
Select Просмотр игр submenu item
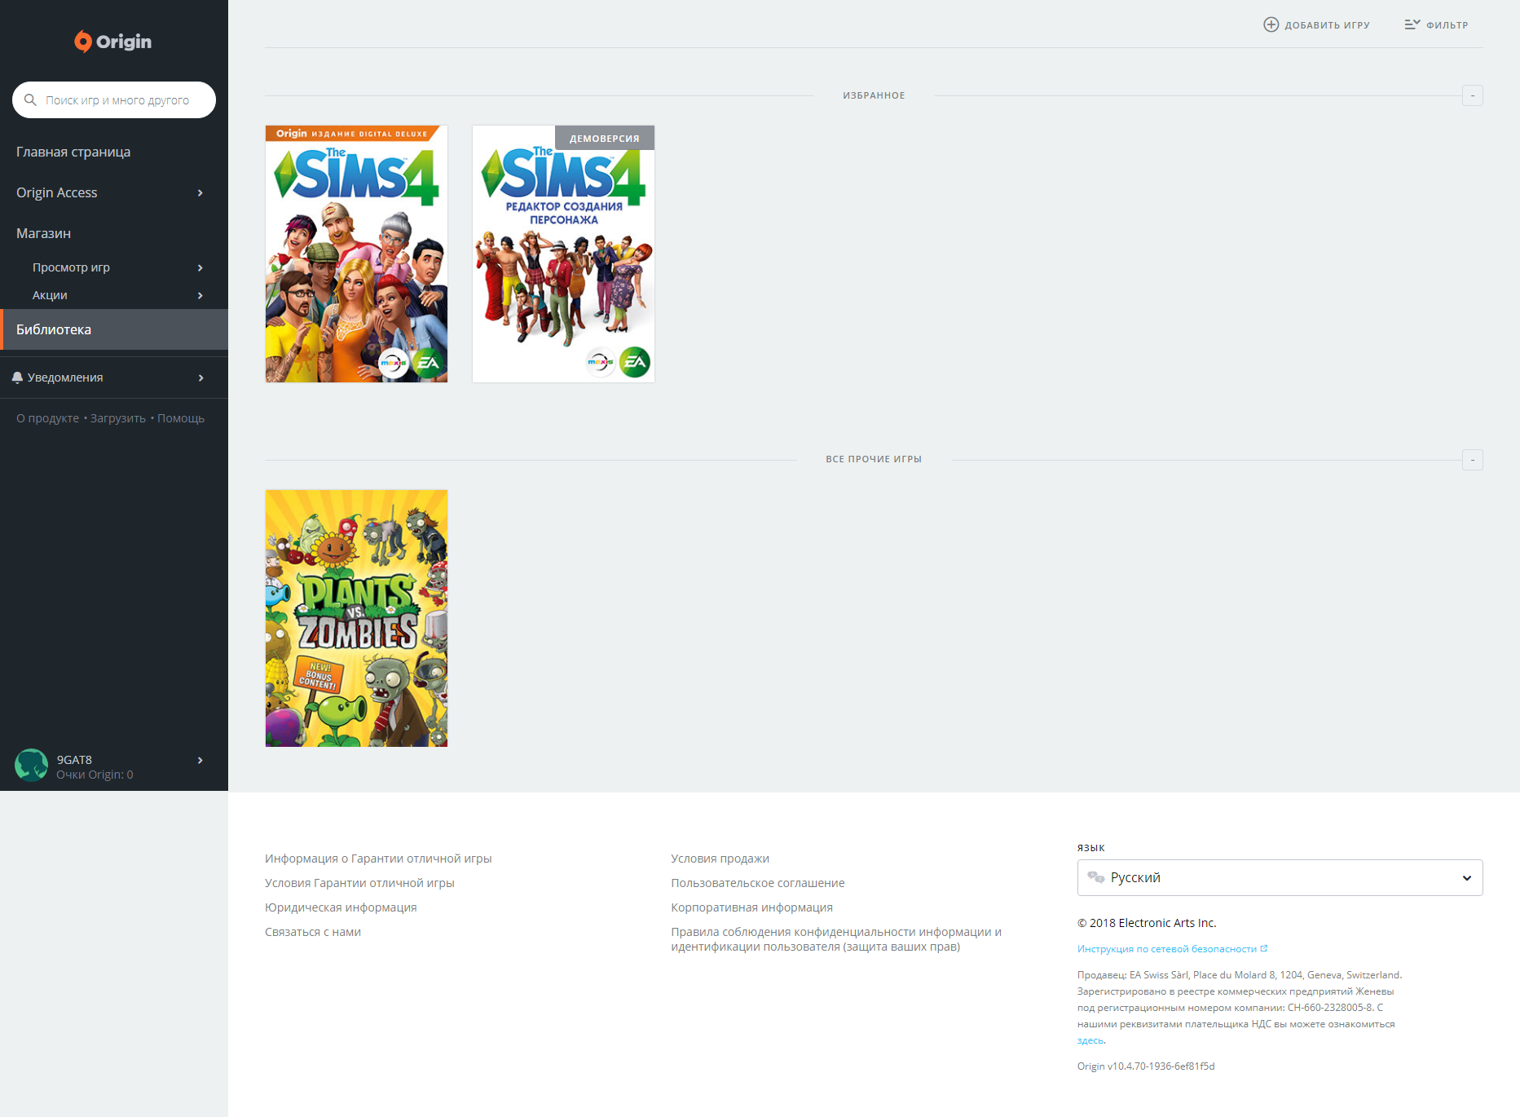71,267
